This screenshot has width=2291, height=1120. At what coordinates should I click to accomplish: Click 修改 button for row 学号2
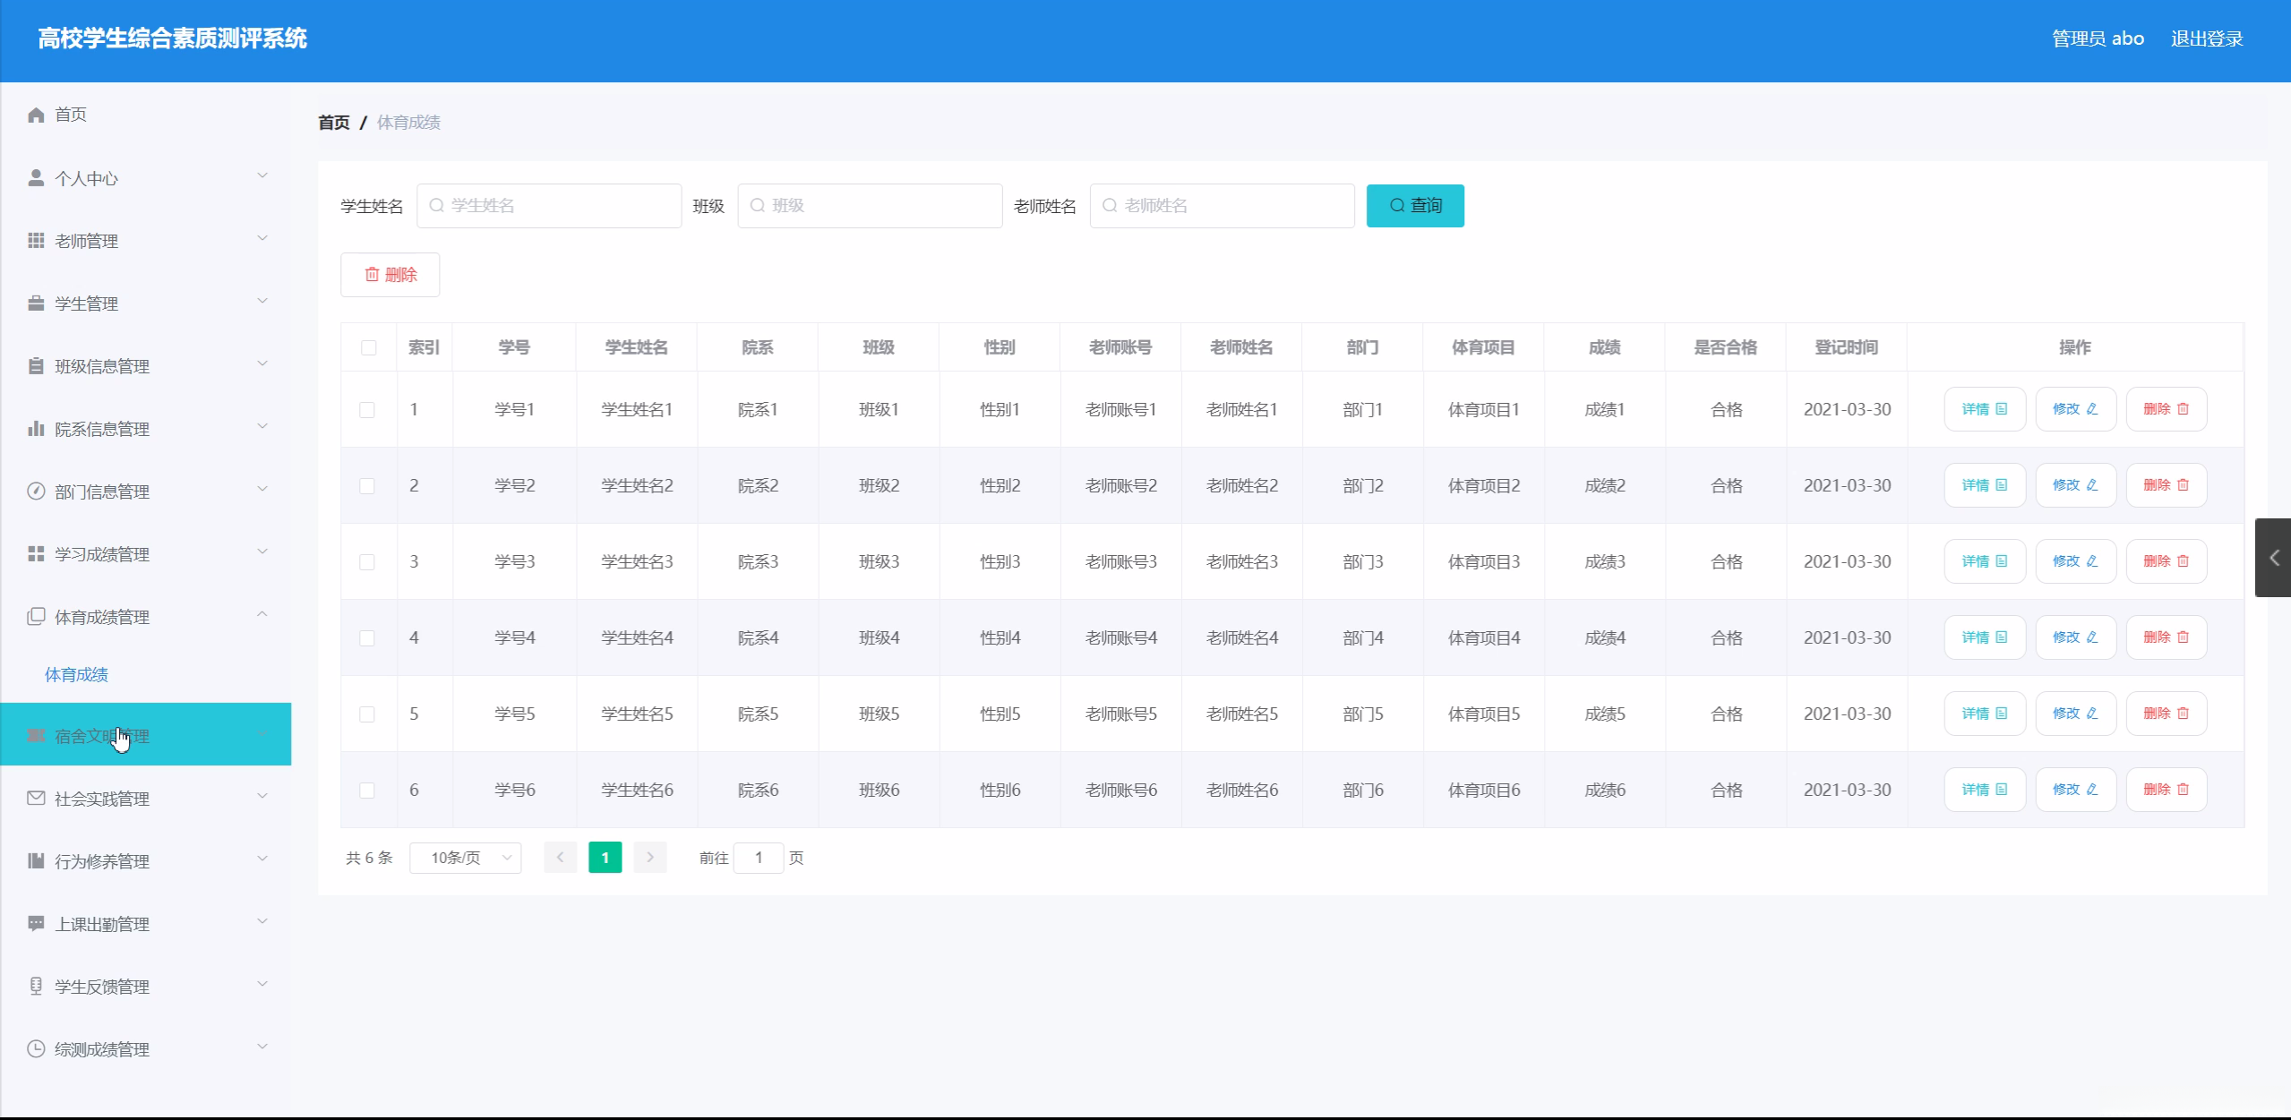tap(2075, 485)
